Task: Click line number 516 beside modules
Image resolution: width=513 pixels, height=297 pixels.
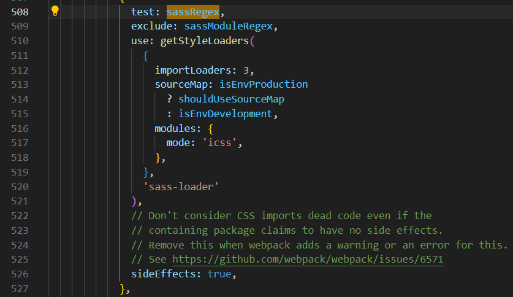Action: (20, 129)
